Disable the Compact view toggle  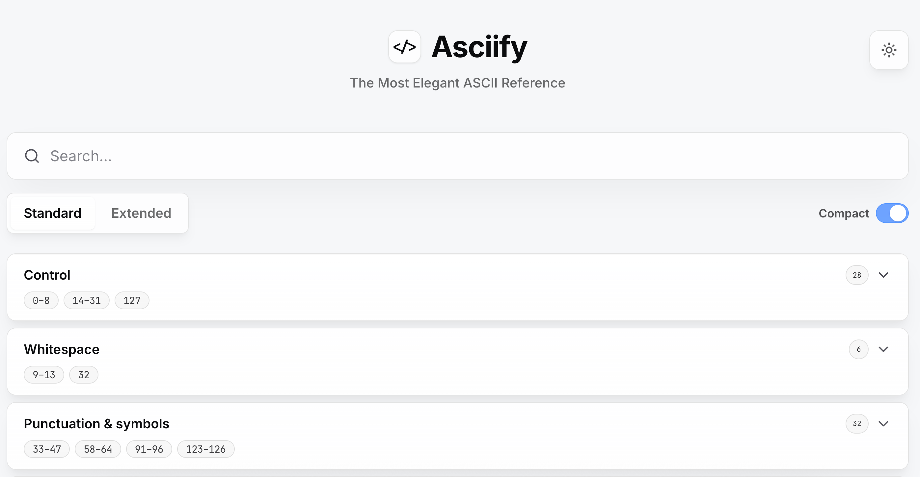(892, 213)
